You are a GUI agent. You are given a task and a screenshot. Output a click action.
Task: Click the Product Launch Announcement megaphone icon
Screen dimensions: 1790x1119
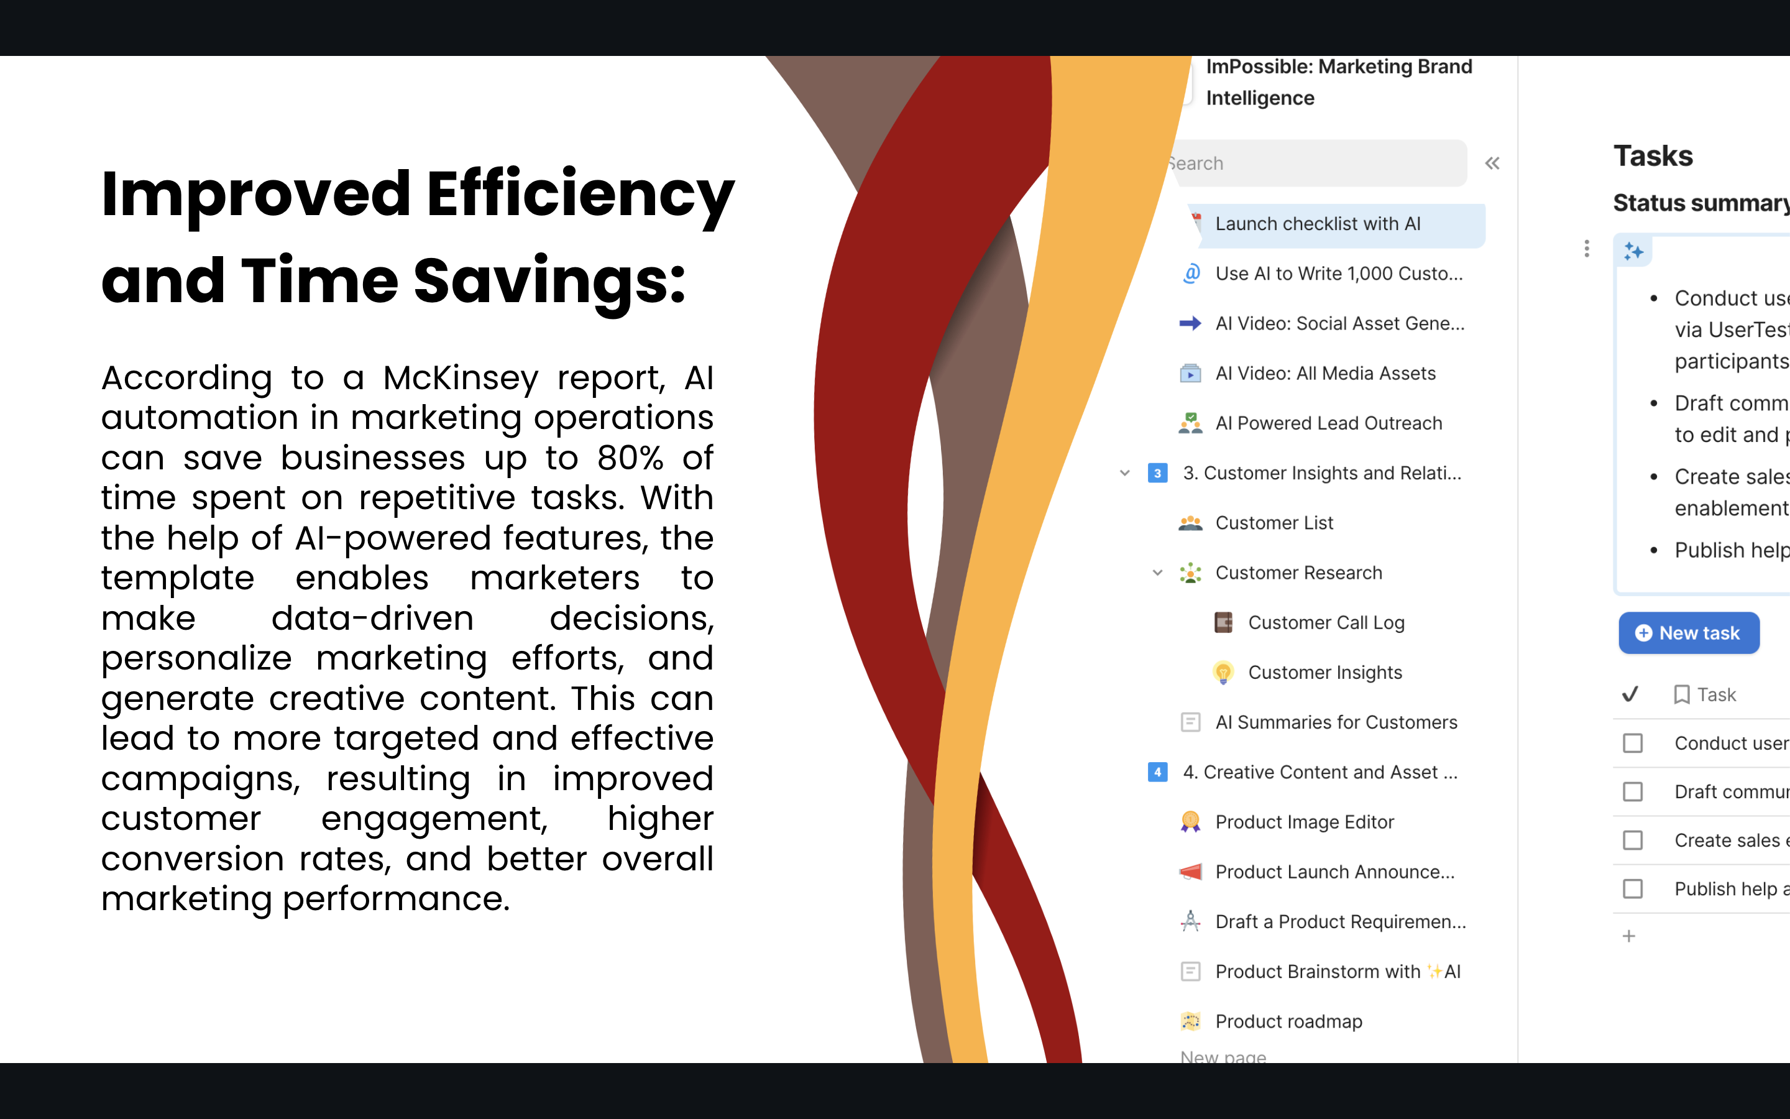tap(1190, 872)
